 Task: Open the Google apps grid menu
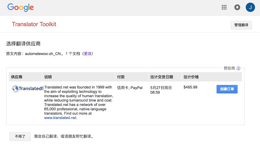pyautogui.click(x=224, y=7)
